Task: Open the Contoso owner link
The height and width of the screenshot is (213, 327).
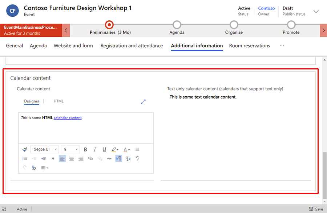Action: 266,8
